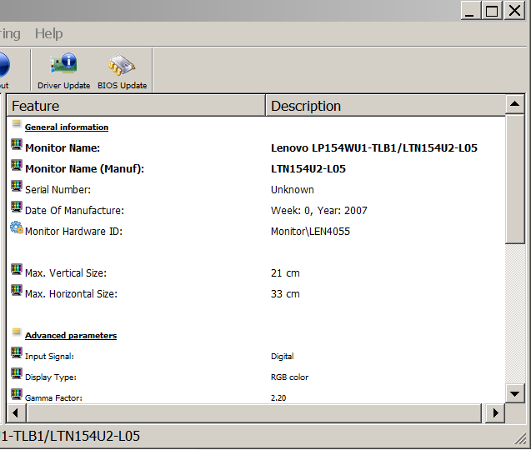Screen dimensions: 531x450
Task: Click the 2.20 gamma value
Action: pyautogui.click(x=278, y=397)
